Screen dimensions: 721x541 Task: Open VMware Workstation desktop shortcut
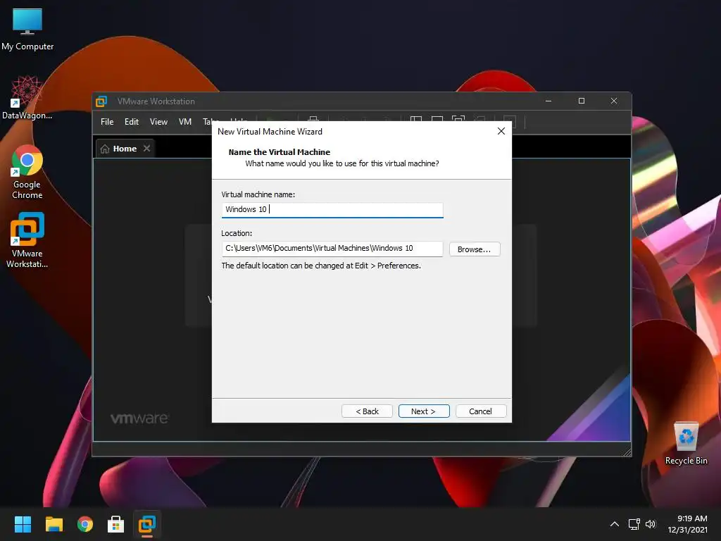pyautogui.click(x=27, y=240)
